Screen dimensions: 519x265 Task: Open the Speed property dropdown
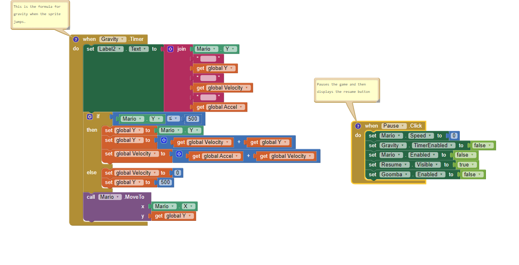point(421,136)
